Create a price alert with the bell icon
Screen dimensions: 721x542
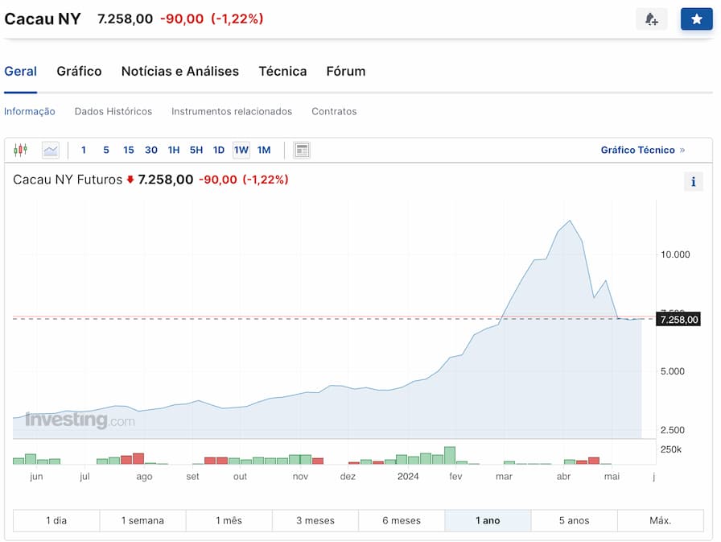[x=651, y=19]
